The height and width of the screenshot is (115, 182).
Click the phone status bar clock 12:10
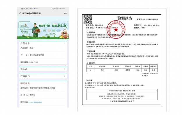pyautogui.click(x=63, y=9)
